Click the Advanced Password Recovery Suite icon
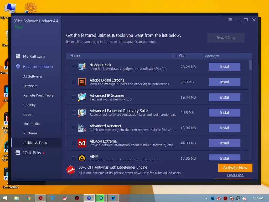Viewport: 269px width, 202px height. [82, 113]
